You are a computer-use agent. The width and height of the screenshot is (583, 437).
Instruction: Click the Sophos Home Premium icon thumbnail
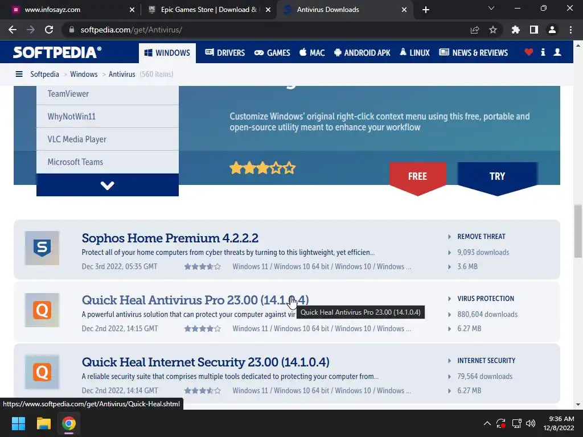pyautogui.click(x=42, y=248)
